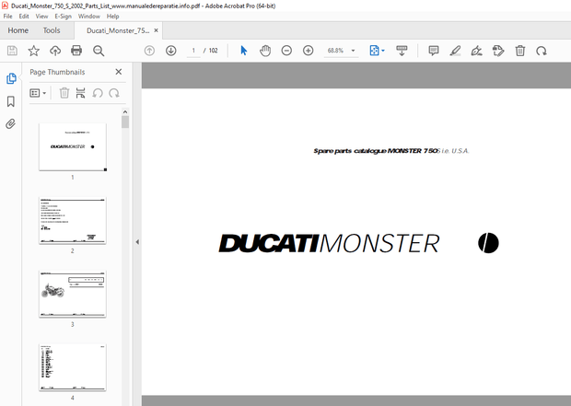Collapse navigation pane with divider arrow
Screen dimensions: 571x406
tap(137, 242)
